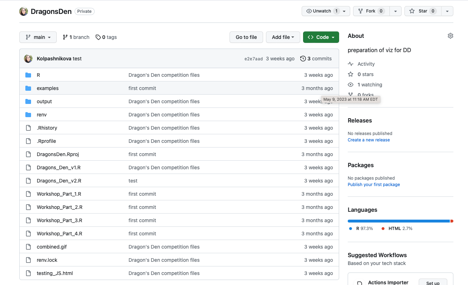
Task: Click the R 97.3% language entry
Action: click(361, 228)
